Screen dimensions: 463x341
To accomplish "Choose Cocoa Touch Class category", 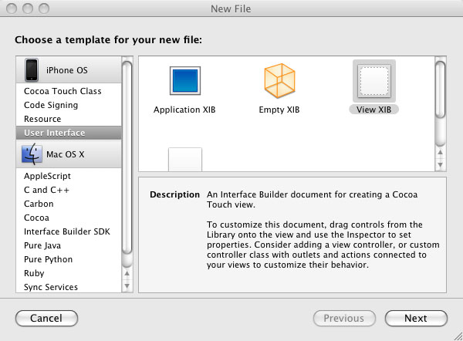I will [69, 91].
